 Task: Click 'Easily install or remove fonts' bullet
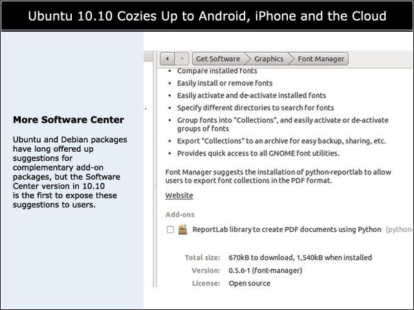tap(224, 83)
